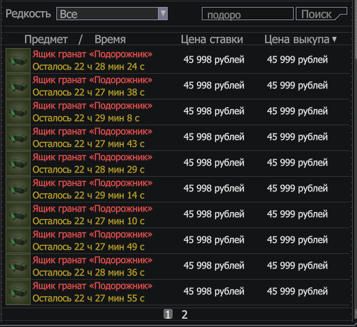Click grenade crate icon with 27 мин 43 с left
This screenshot has width=357, height=327.
[x=18, y=138]
